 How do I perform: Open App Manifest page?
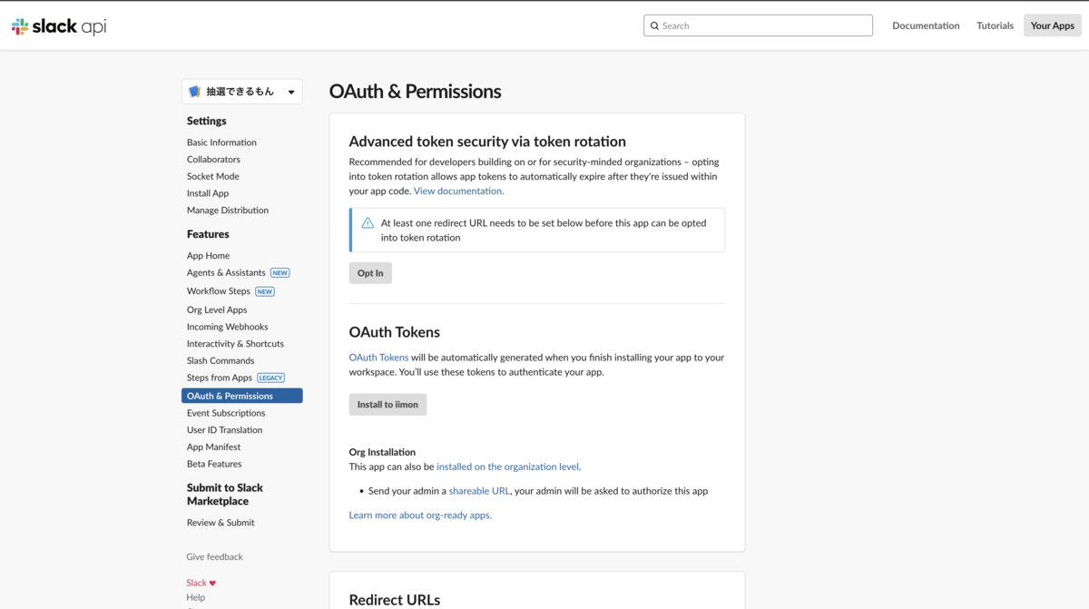(x=214, y=447)
